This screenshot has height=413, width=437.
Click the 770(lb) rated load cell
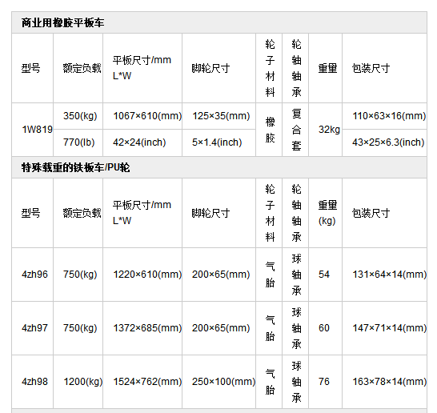[x=79, y=142]
